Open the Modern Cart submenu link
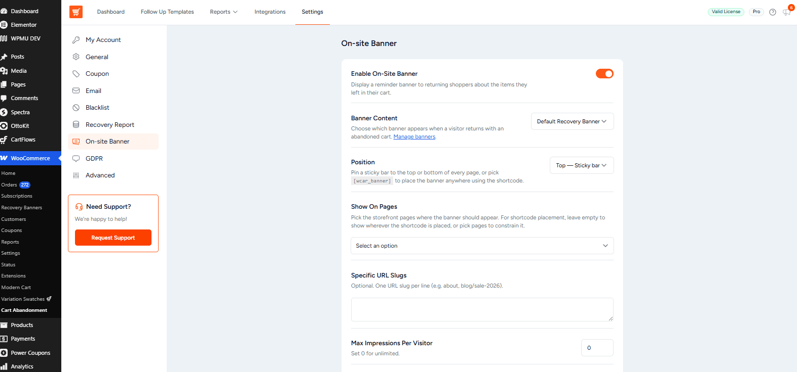The height and width of the screenshot is (372, 797). coord(16,288)
